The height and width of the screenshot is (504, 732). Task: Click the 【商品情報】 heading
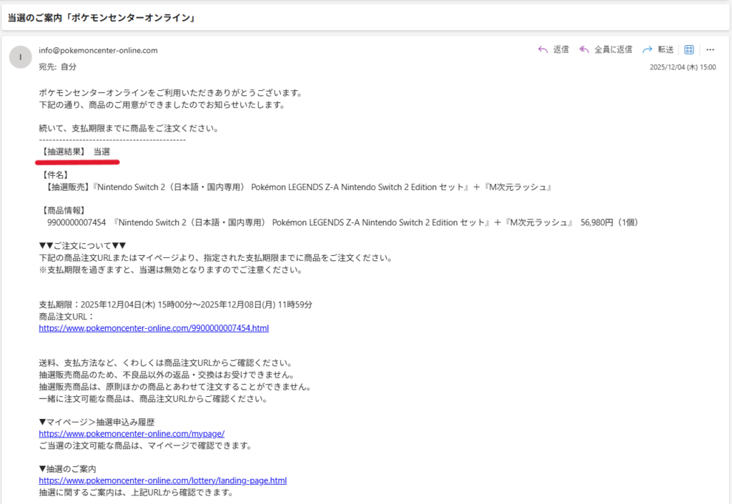coord(64,210)
